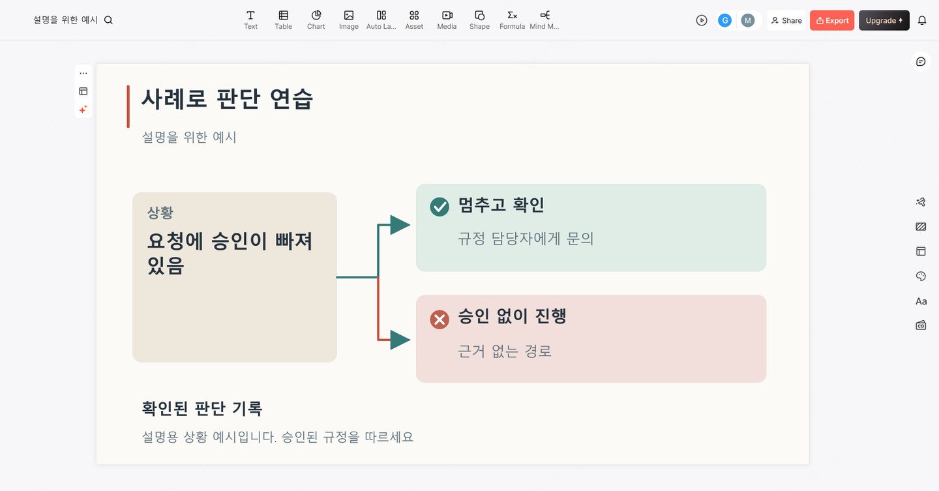Open the bottom sidebar icon below Aa

pyautogui.click(x=921, y=325)
